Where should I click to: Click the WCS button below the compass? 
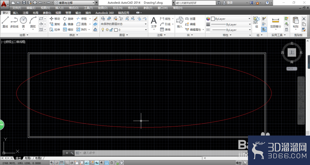coord(292,69)
